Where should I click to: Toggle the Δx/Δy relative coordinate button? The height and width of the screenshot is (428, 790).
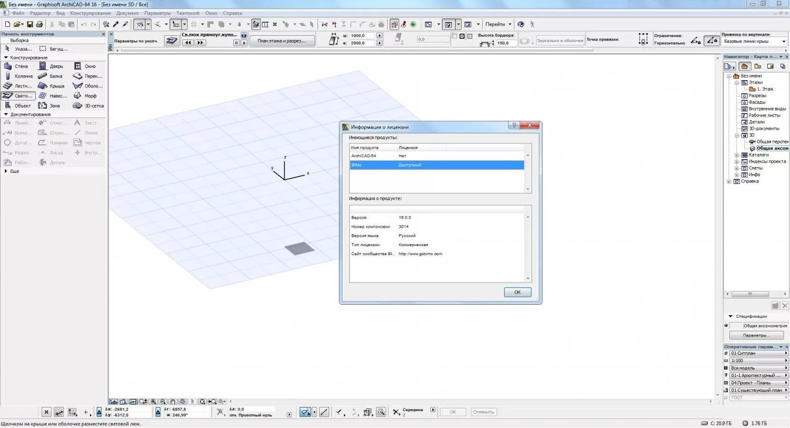(x=100, y=412)
